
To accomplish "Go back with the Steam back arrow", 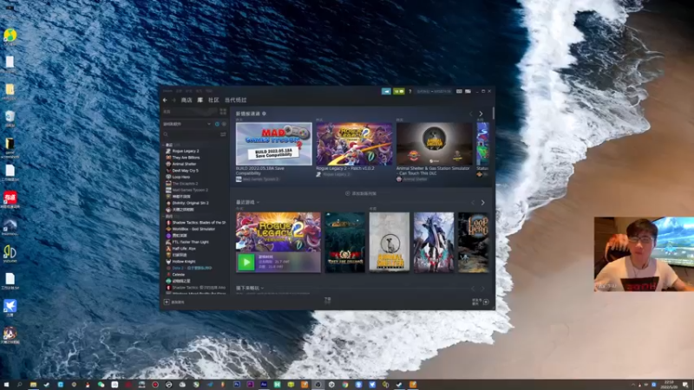I will [165, 101].
